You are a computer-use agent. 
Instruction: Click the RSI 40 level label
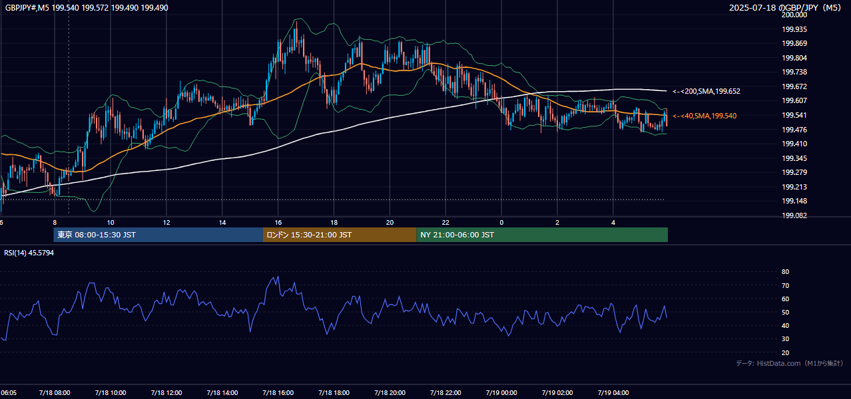pyautogui.click(x=785, y=325)
